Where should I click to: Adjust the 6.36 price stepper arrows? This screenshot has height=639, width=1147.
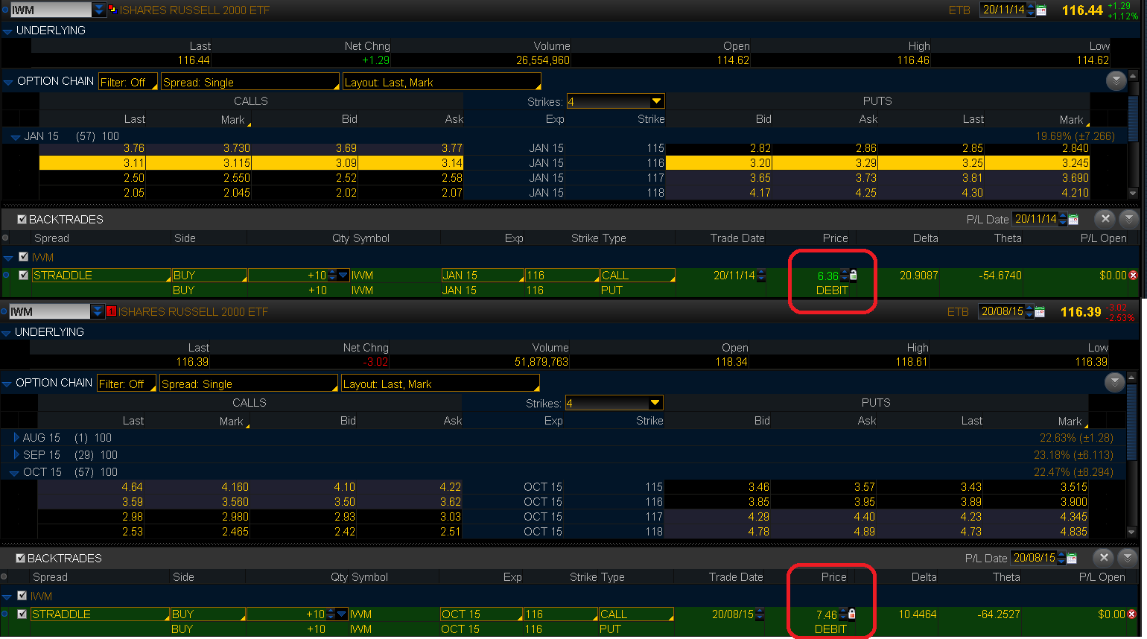pyautogui.click(x=845, y=276)
